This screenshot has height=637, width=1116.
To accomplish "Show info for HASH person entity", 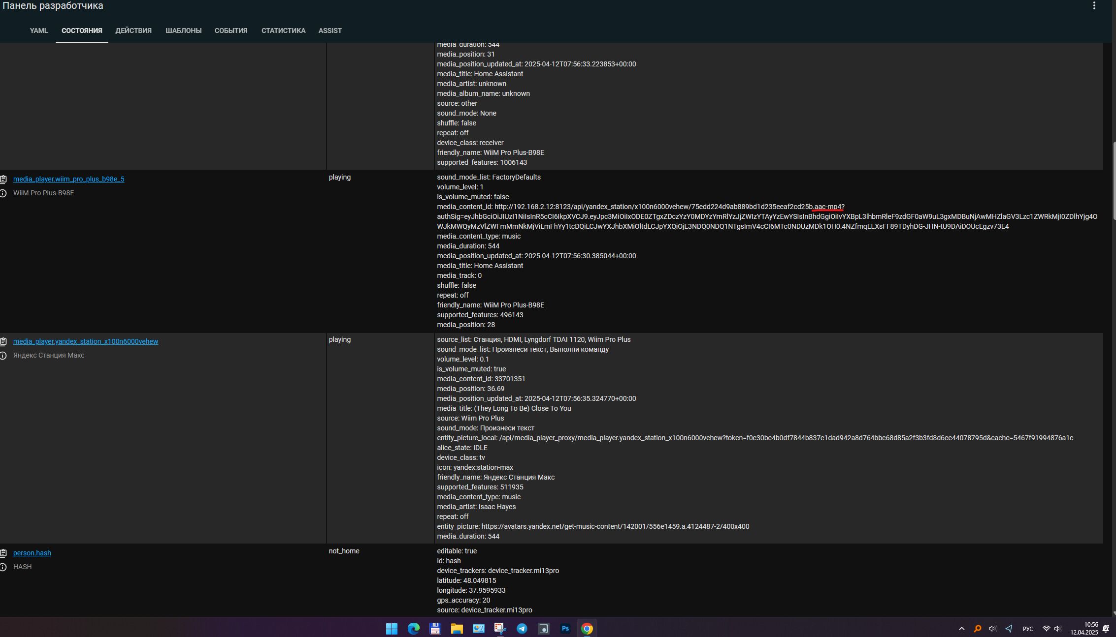I will 3,567.
